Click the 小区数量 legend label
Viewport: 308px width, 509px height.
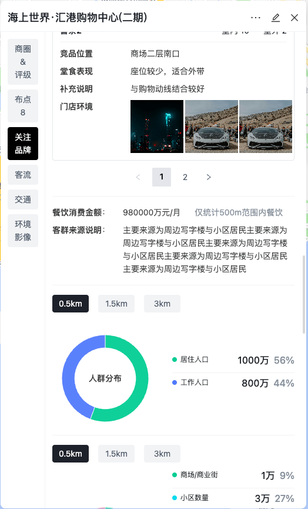click(194, 498)
